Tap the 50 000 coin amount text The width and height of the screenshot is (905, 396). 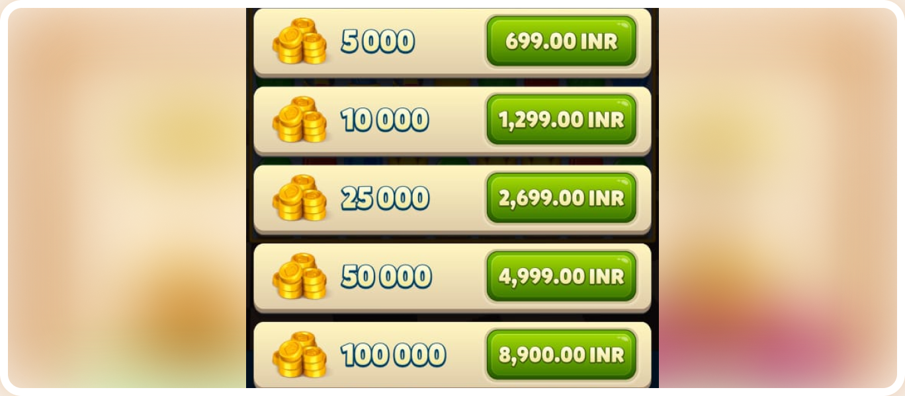[386, 277]
